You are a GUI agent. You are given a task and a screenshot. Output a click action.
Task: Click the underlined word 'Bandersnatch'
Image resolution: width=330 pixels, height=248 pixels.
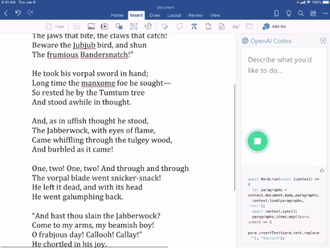tap(104, 55)
